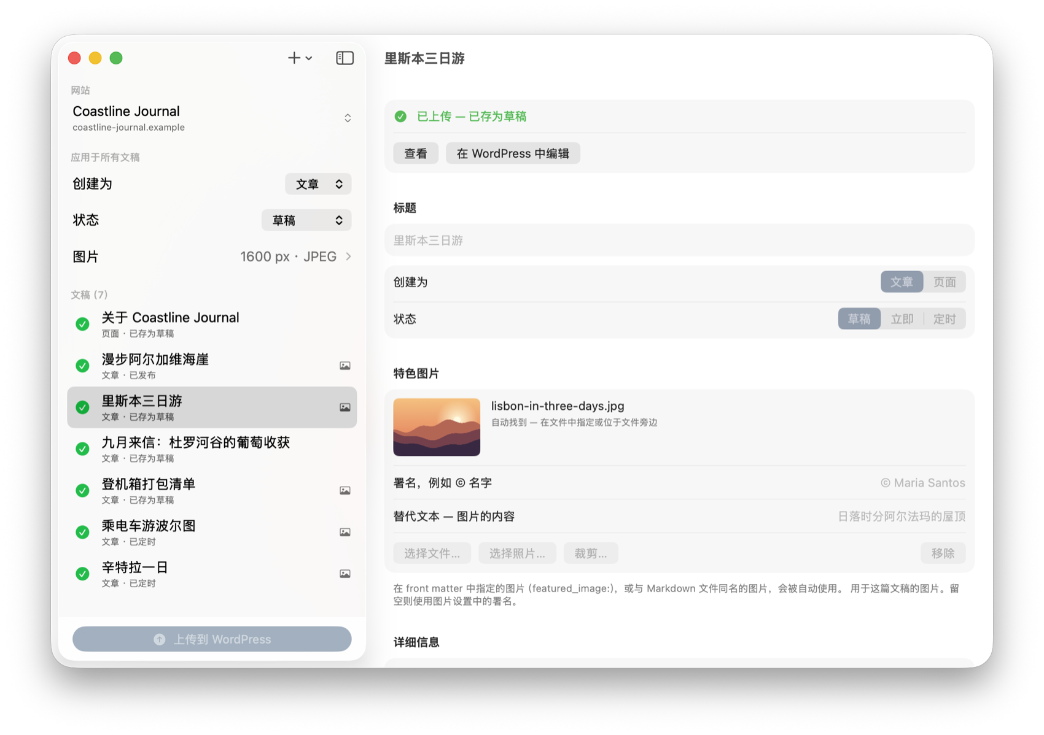Click the lisbon-in-three-days.jpg filename text
This screenshot has height=735, width=1044.
tap(558, 406)
